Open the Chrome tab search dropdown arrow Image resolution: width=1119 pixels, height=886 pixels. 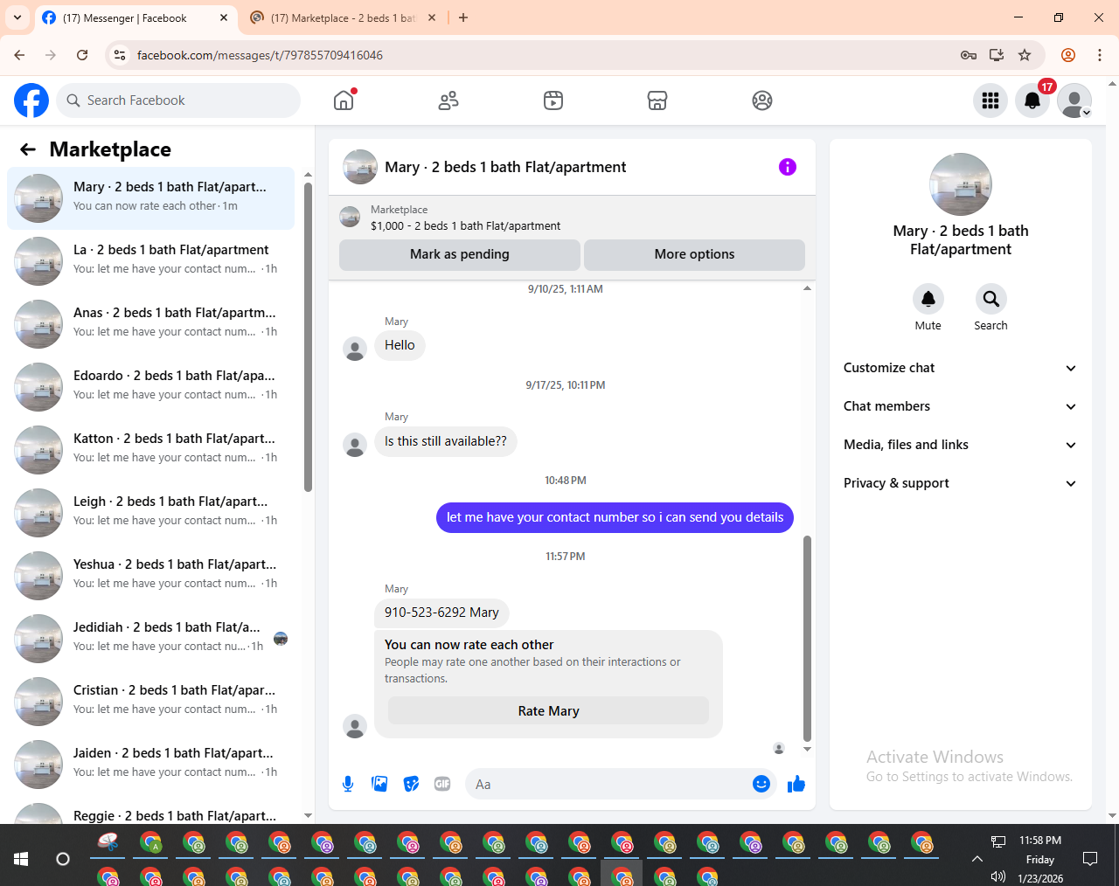coord(17,17)
